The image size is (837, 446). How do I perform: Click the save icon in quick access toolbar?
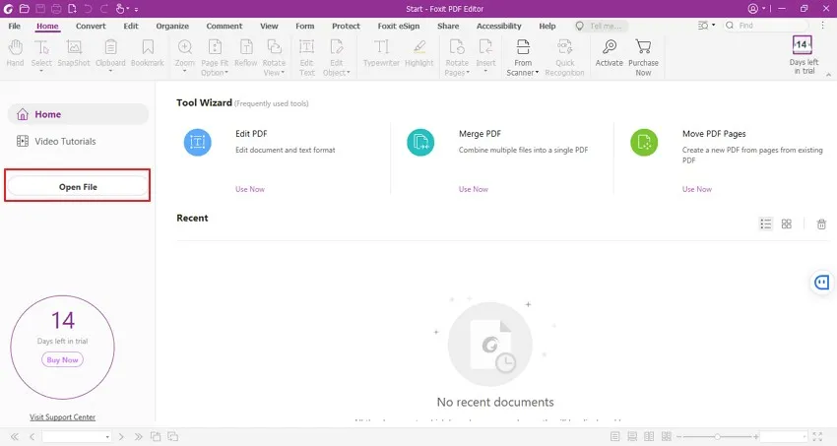click(40, 9)
